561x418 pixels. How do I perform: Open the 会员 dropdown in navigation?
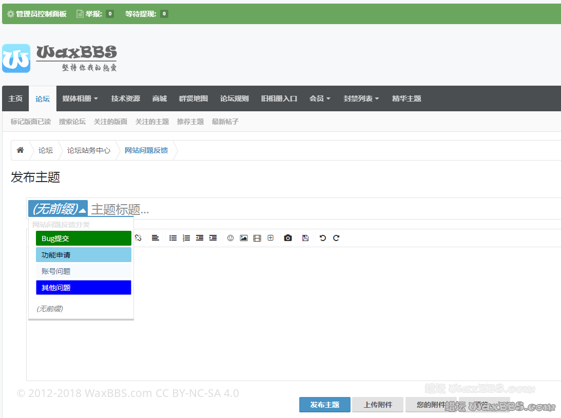[320, 98]
